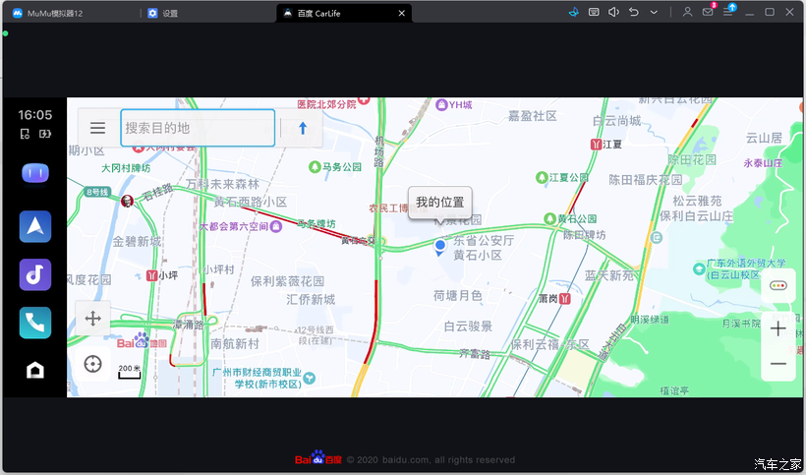The width and height of the screenshot is (806, 475).
Task: Open the voice assistant robot icon
Action: 35,174
